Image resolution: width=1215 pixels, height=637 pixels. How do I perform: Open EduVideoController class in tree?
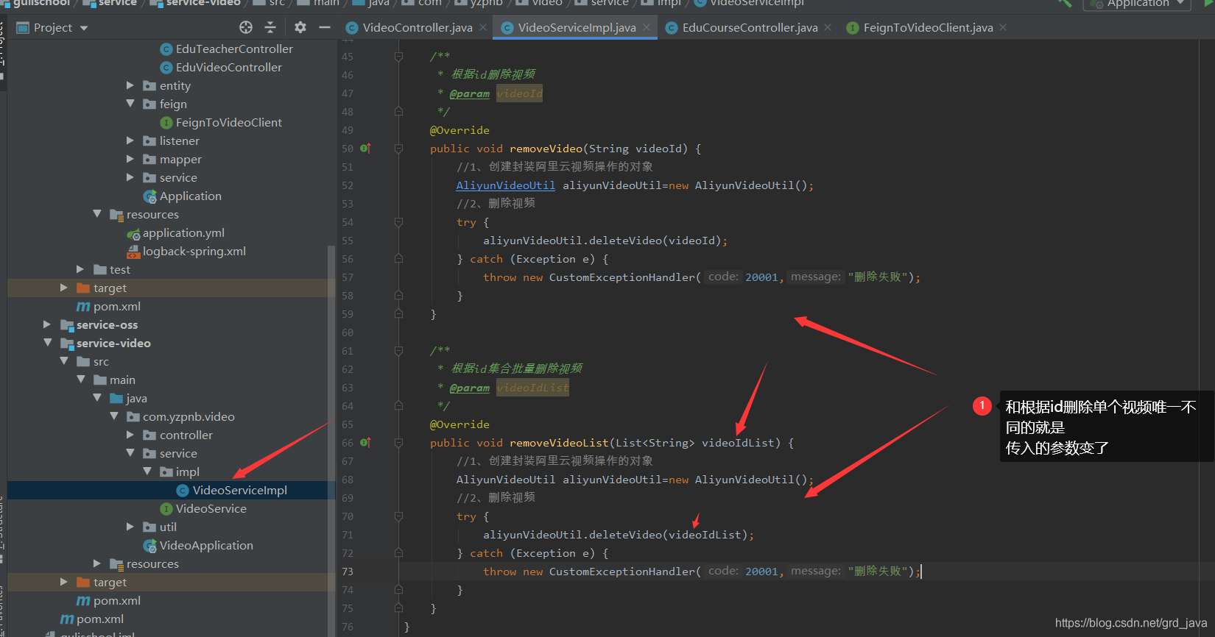[x=229, y=67]
